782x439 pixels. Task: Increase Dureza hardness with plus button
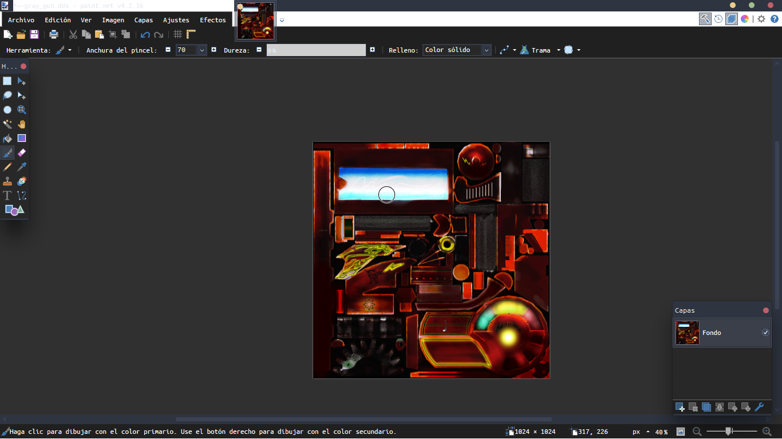pyautogui.click(x=372, y=50)
